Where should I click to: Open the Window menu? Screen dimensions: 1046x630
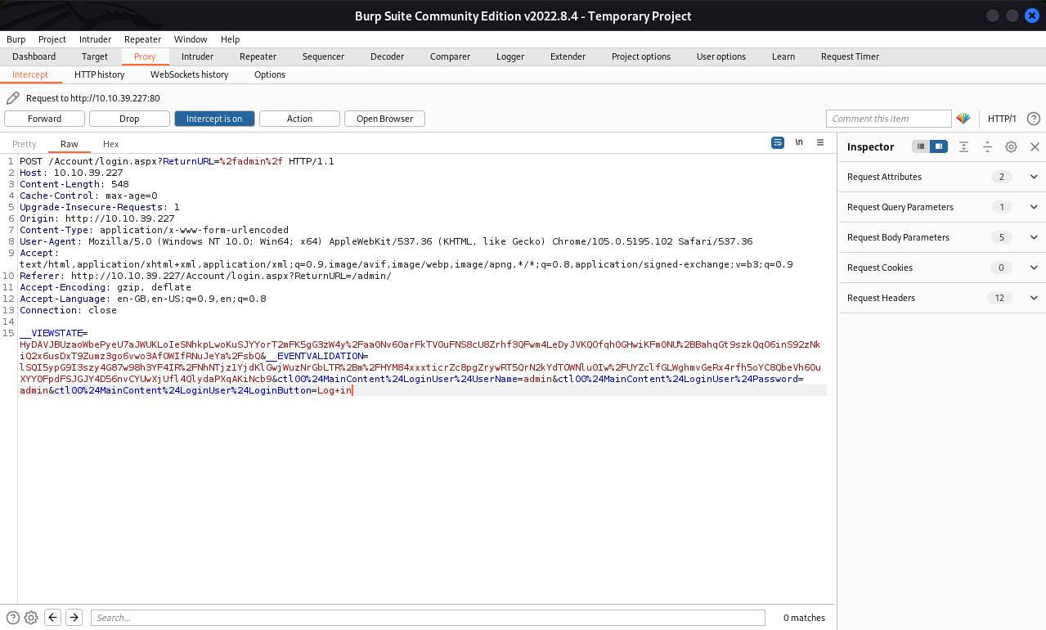click(191, 39)
